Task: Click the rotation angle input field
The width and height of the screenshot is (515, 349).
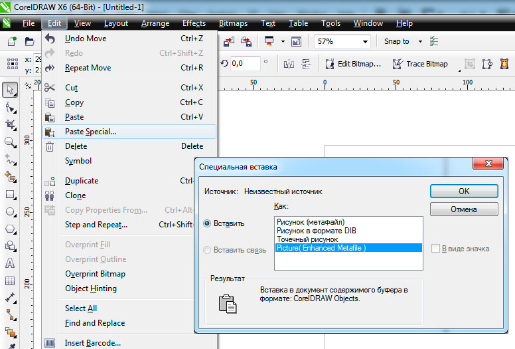Action: tap(245, 63)
